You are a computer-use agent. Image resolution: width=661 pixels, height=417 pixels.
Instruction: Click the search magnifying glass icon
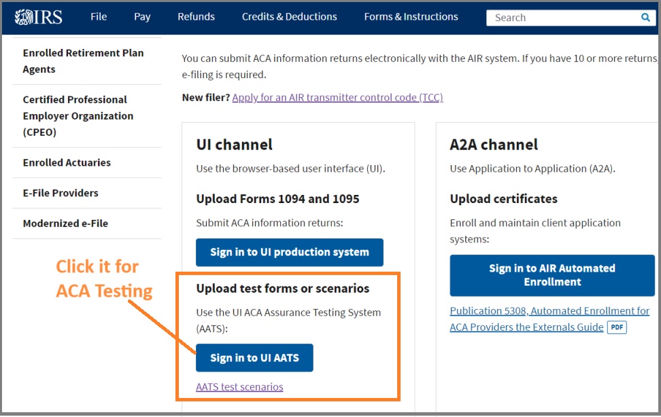pos(645,17)
